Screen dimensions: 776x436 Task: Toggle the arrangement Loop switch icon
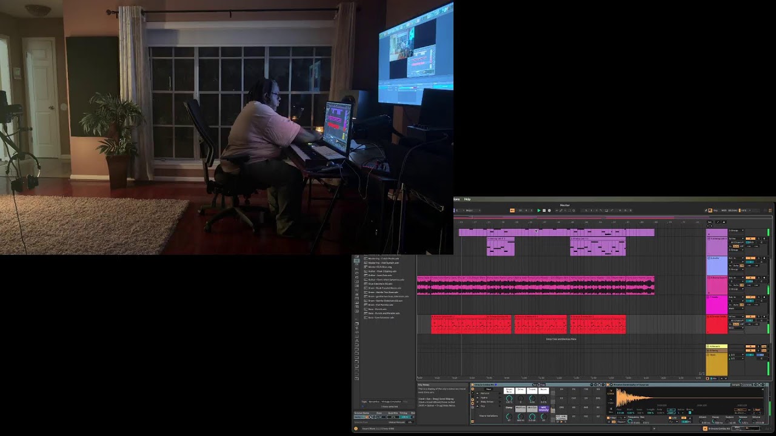point(606,210)
